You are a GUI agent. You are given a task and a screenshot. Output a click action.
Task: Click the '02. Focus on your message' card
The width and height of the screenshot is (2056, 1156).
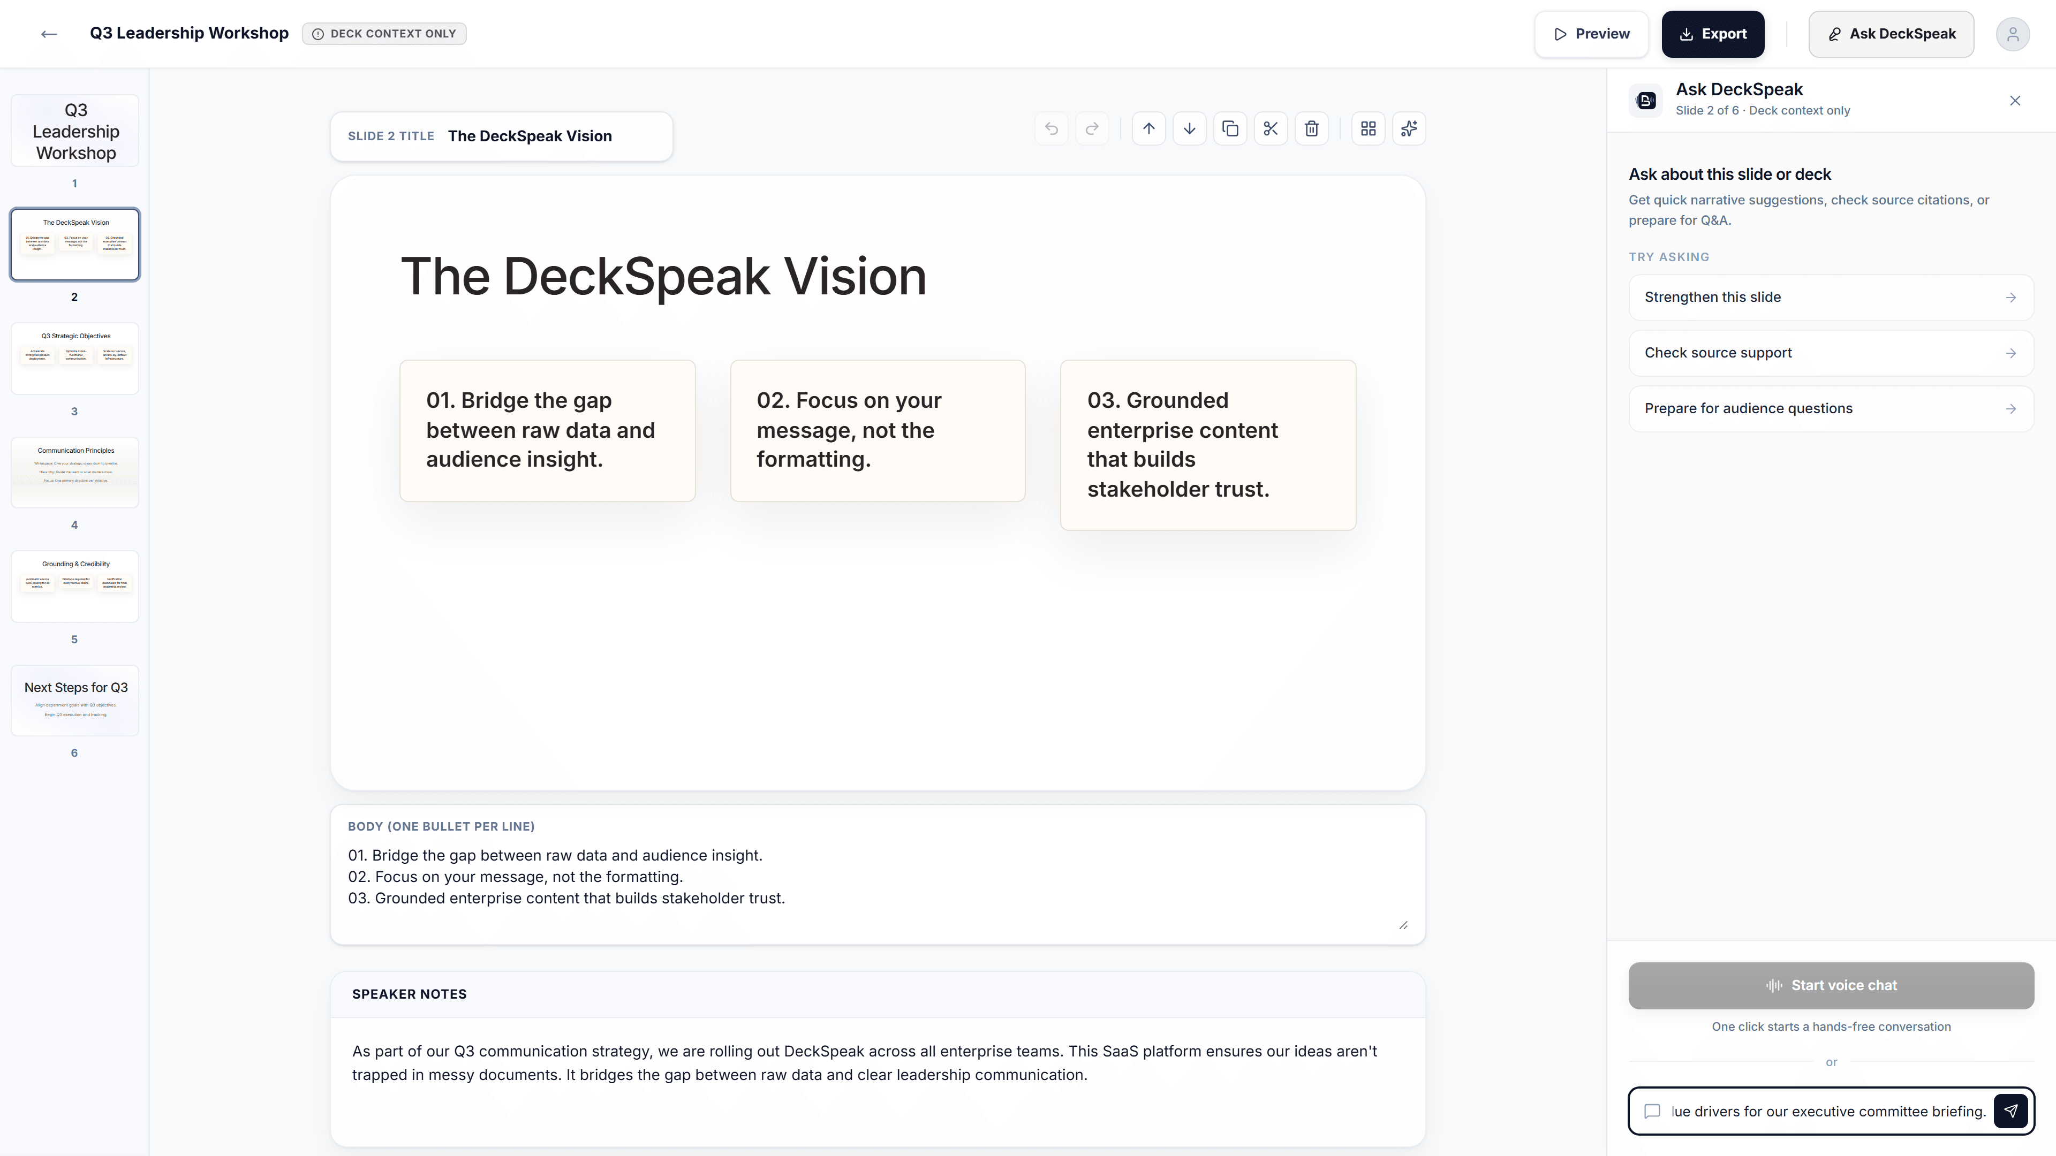(x=878, y=431)
